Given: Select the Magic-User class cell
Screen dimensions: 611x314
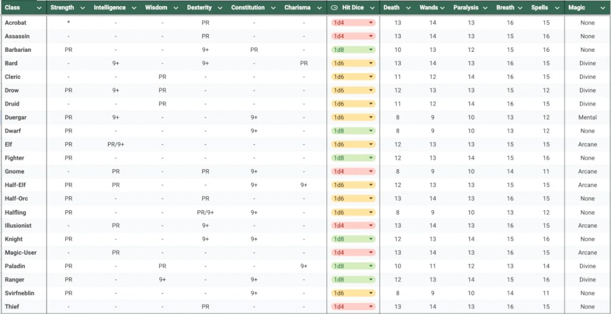Looking at the screenshot, I should pos(21,253).
